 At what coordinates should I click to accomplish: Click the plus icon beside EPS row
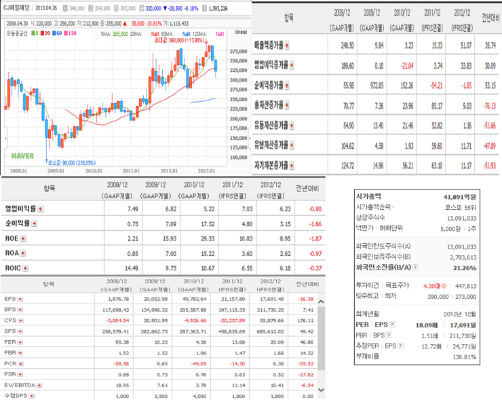tap(20, 299)
